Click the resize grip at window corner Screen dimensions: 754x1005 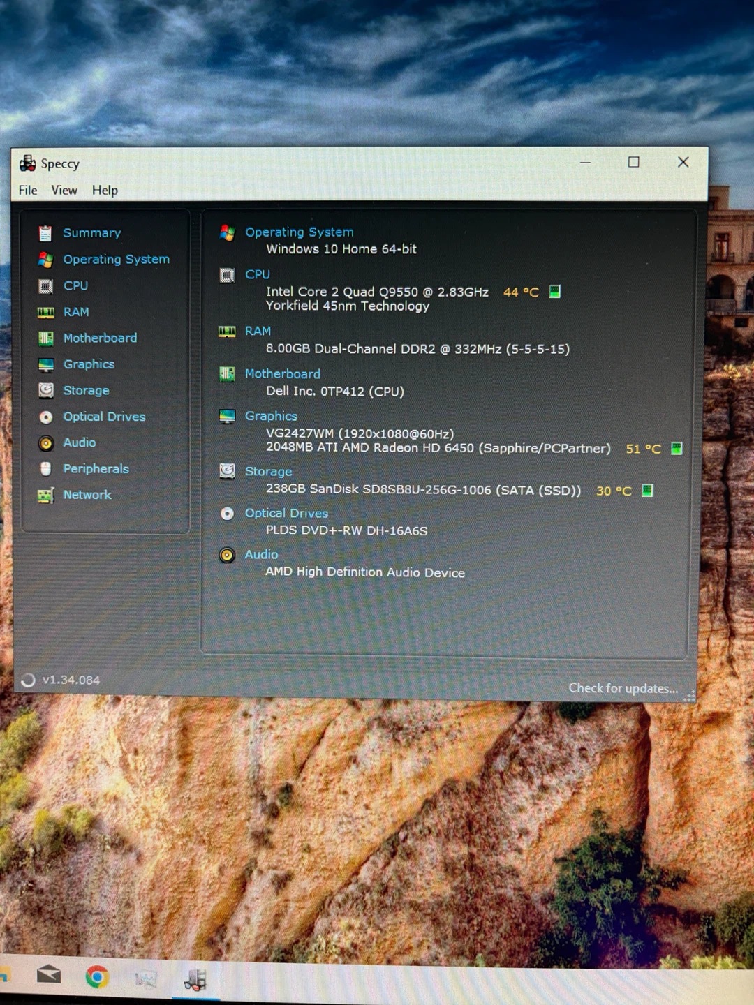coord(690,697)
